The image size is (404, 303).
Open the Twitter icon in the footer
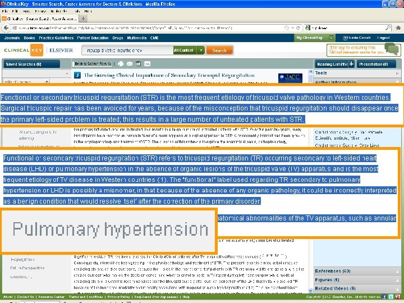391,297
